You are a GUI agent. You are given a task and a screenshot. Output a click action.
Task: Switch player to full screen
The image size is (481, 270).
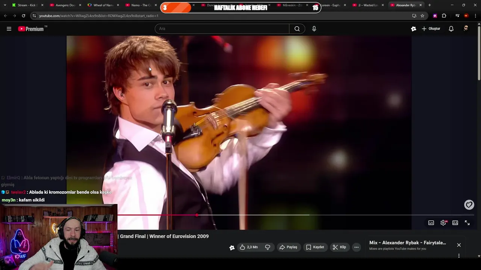467,223
